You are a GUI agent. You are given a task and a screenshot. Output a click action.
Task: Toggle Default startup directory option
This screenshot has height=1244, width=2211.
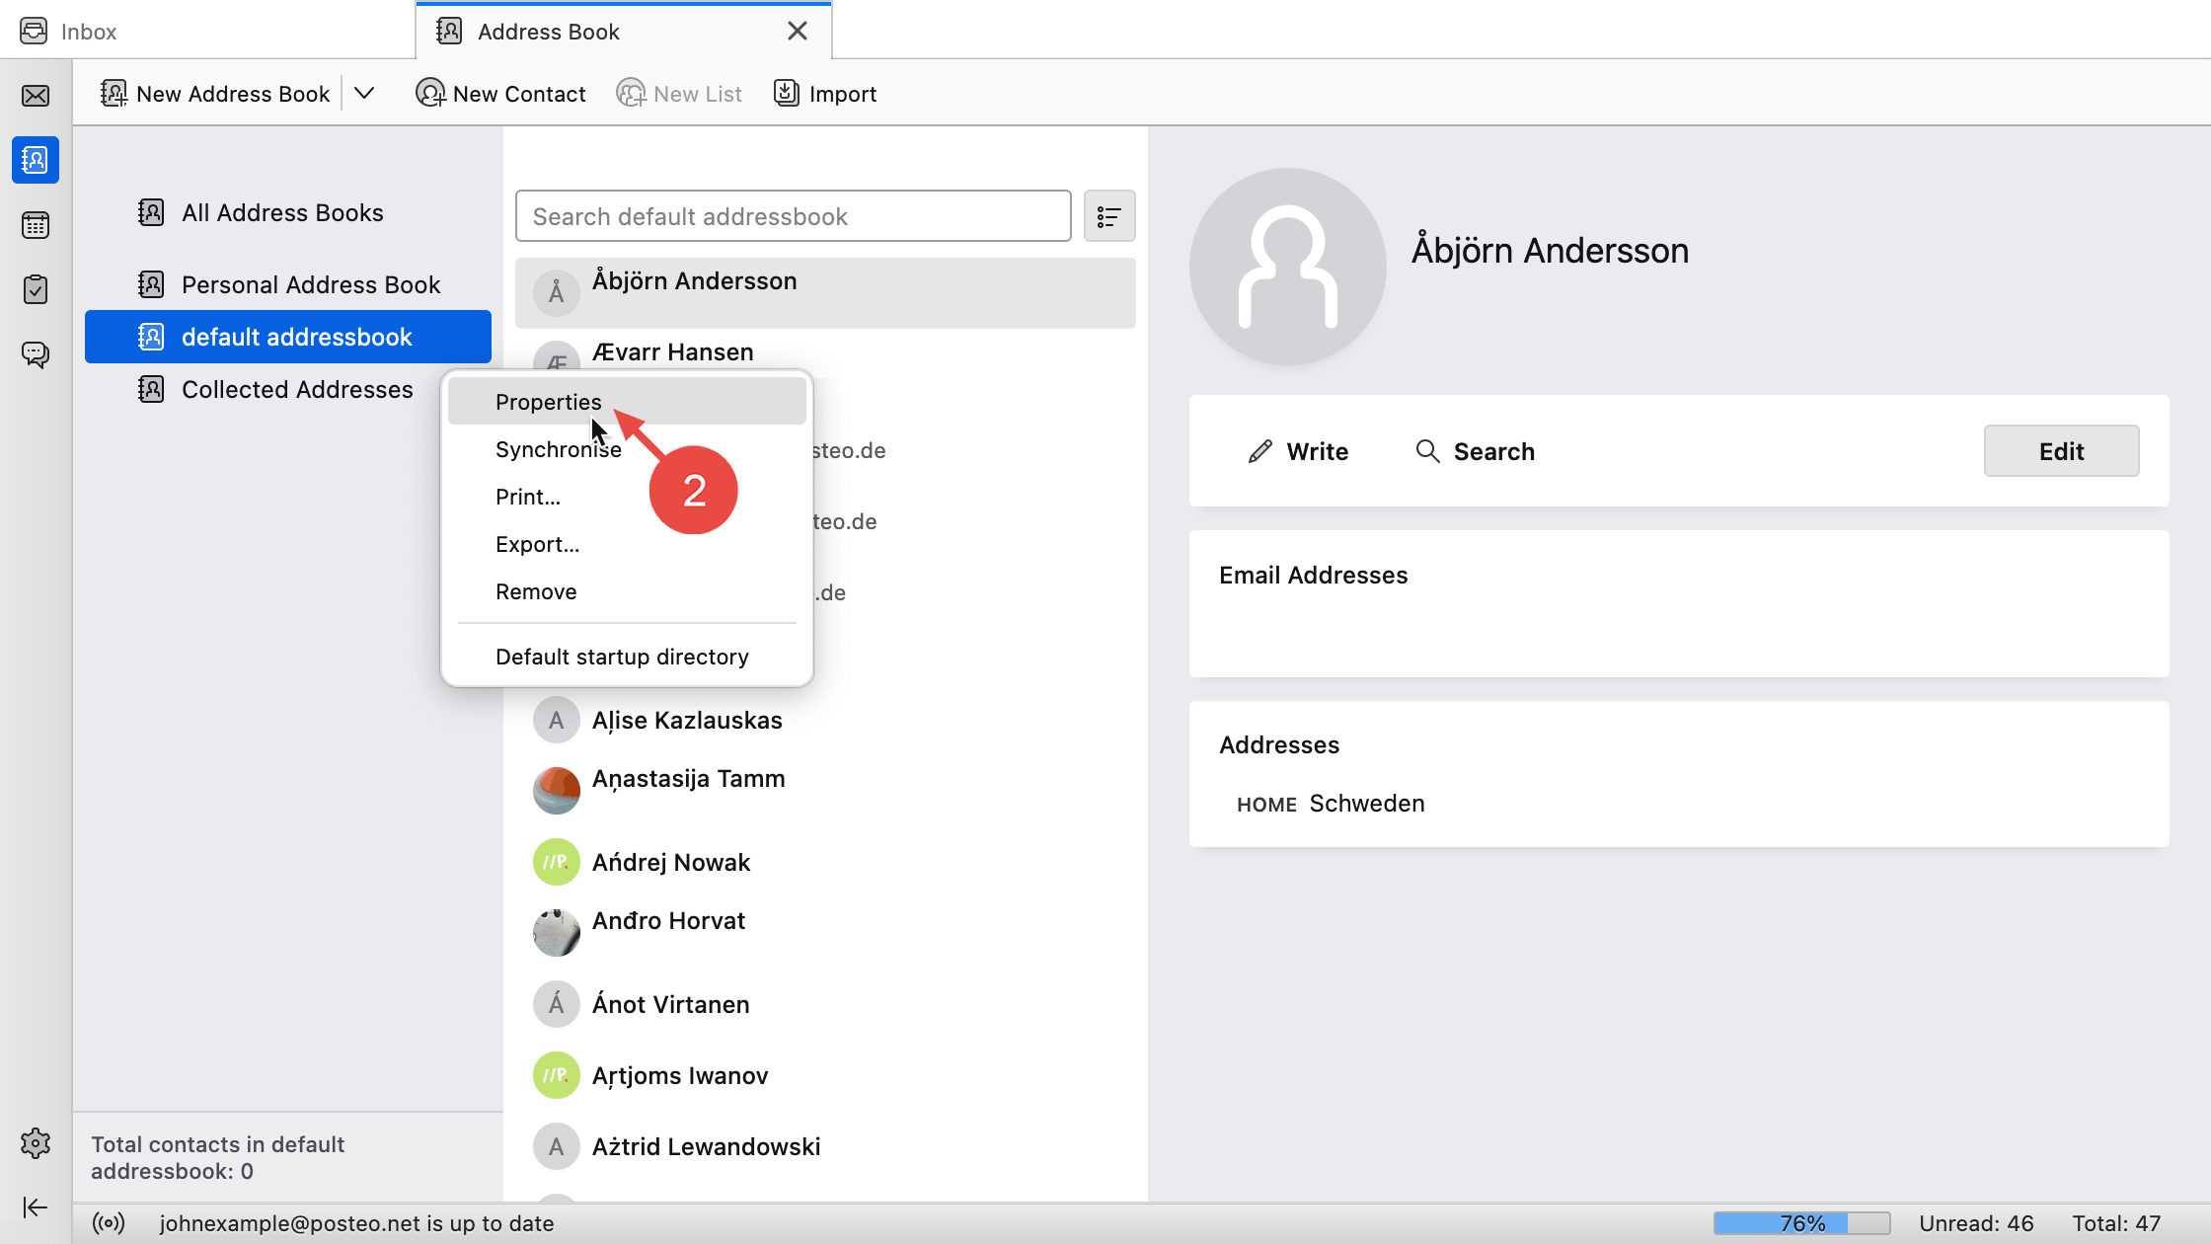(x=622, y=657)
